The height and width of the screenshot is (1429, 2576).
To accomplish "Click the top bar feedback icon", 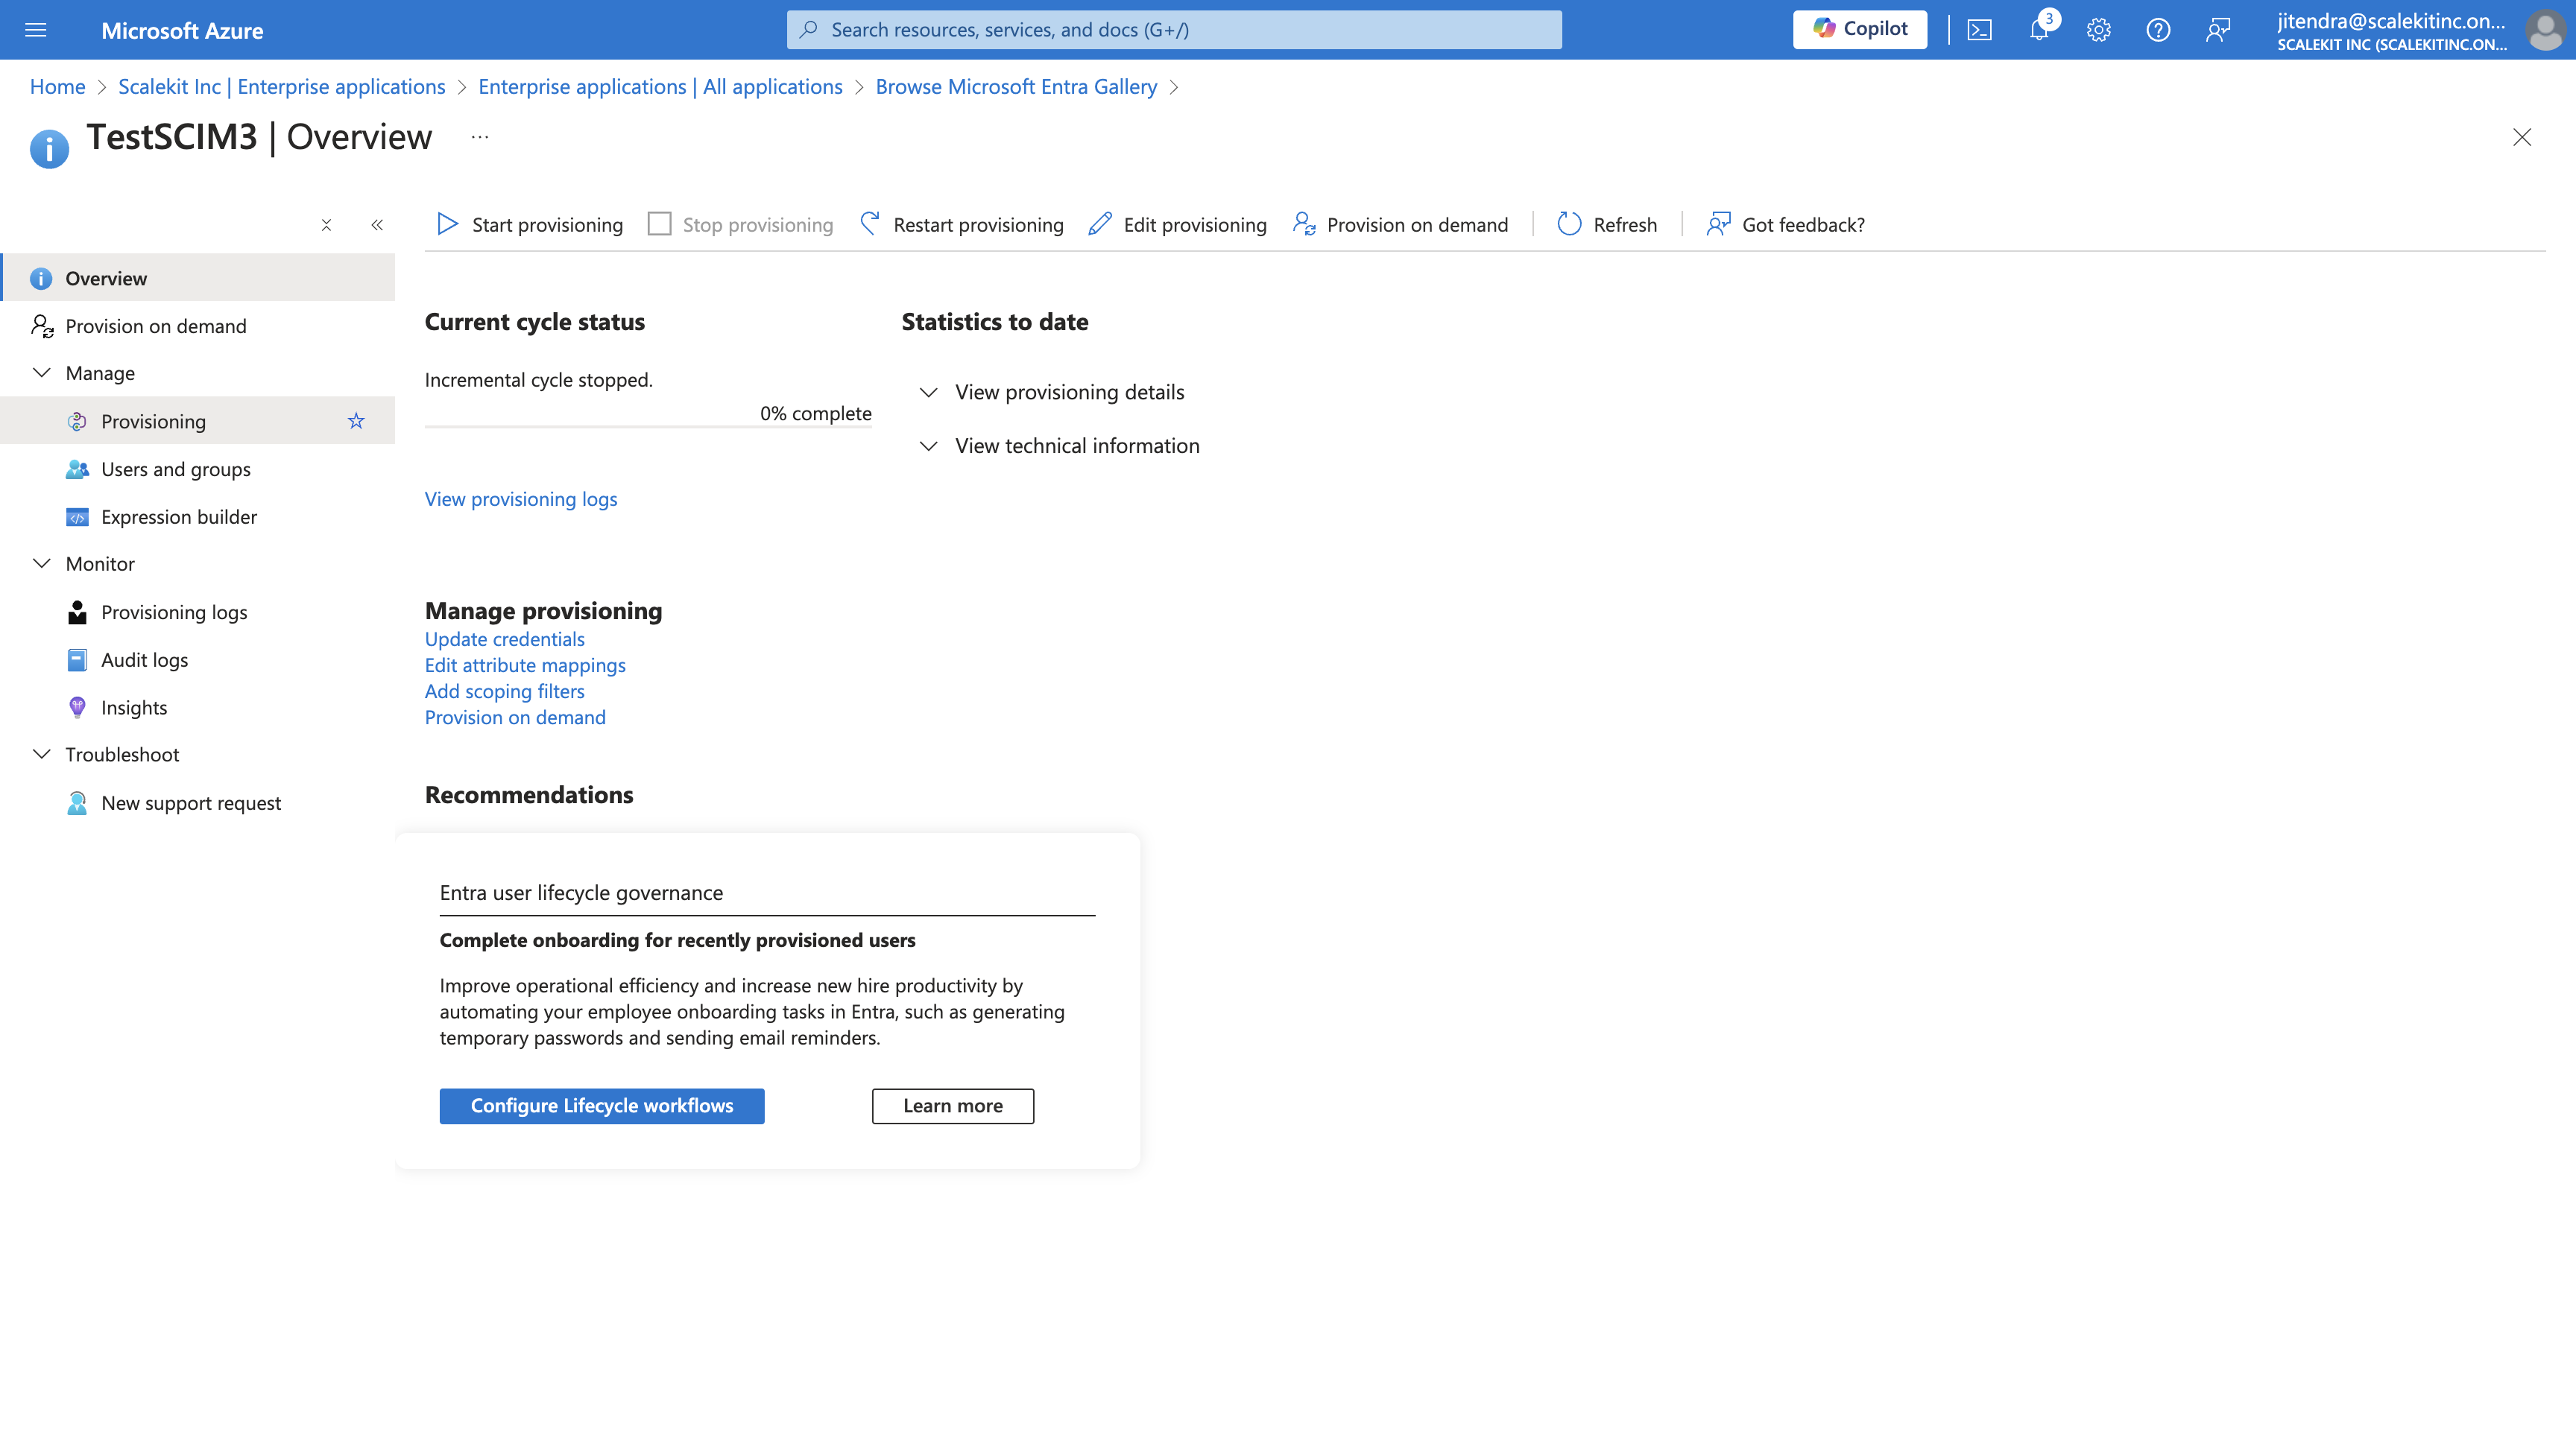I will click(x=2218, y=30).
